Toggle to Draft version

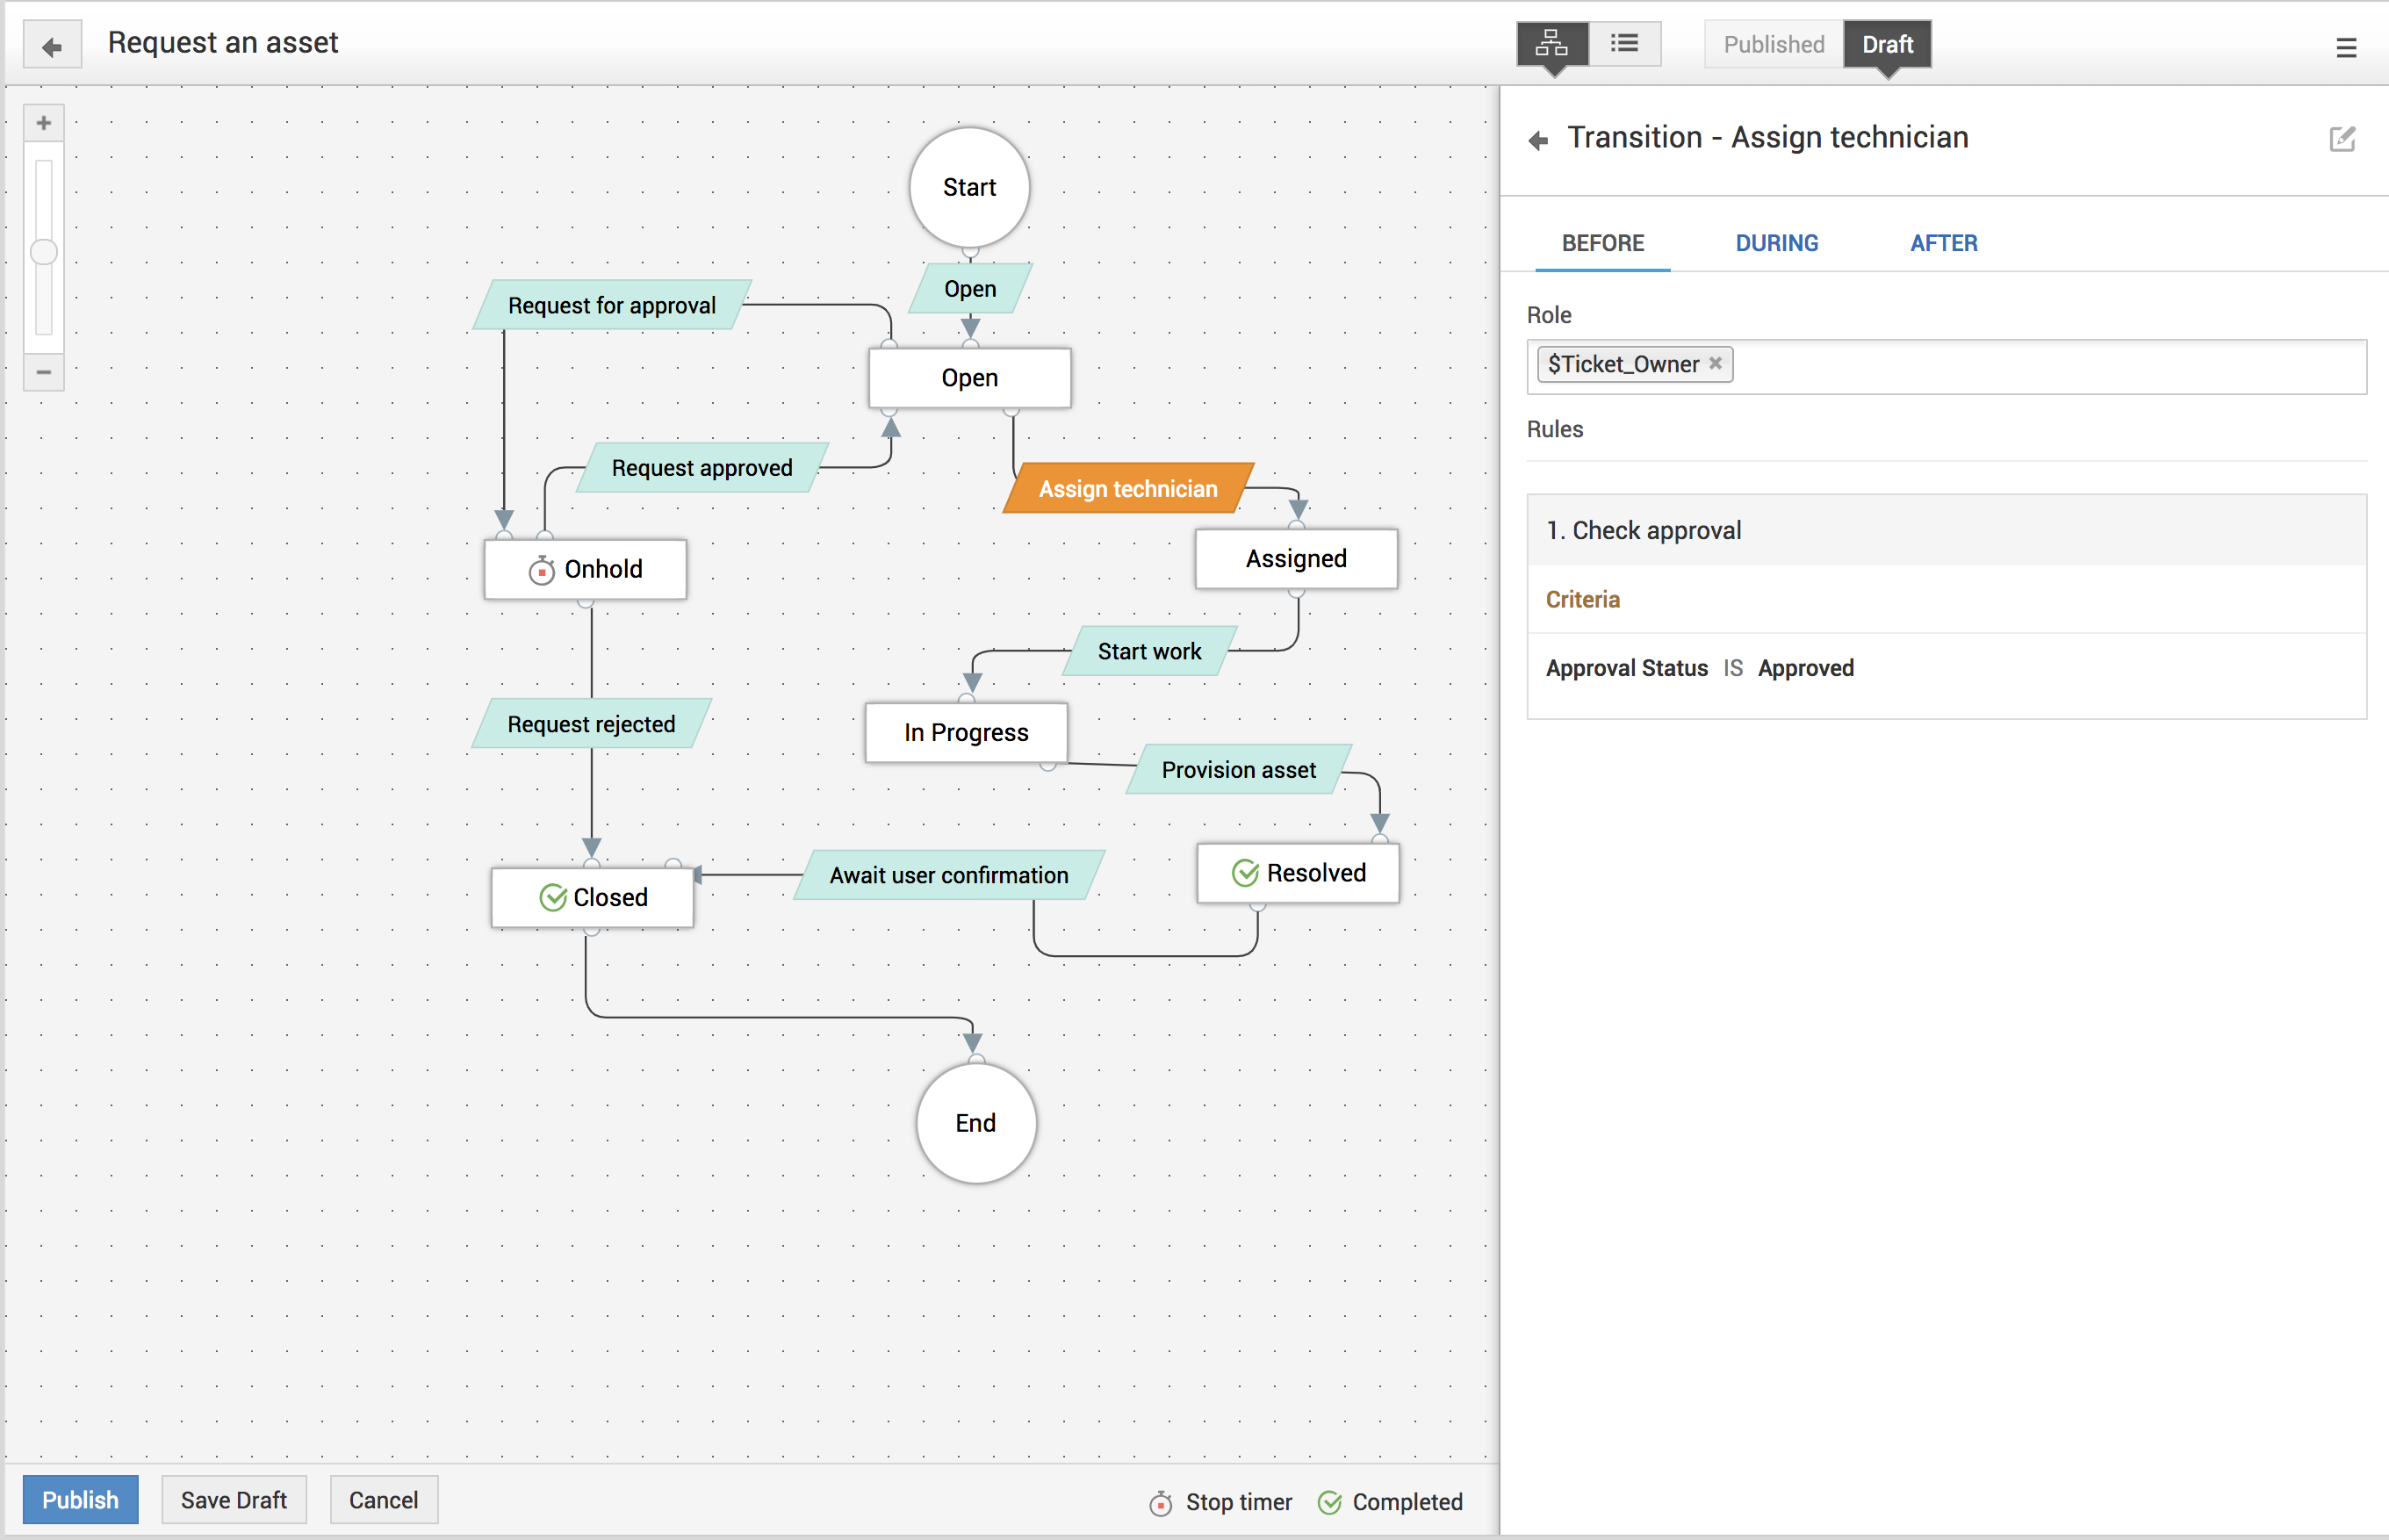pyautogui.click(x=1886, y=44)
